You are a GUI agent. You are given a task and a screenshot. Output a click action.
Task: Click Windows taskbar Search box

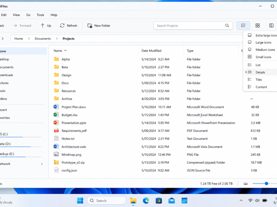[107, 200]
